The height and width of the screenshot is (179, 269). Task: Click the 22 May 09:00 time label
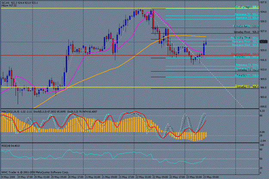[160, 177]
